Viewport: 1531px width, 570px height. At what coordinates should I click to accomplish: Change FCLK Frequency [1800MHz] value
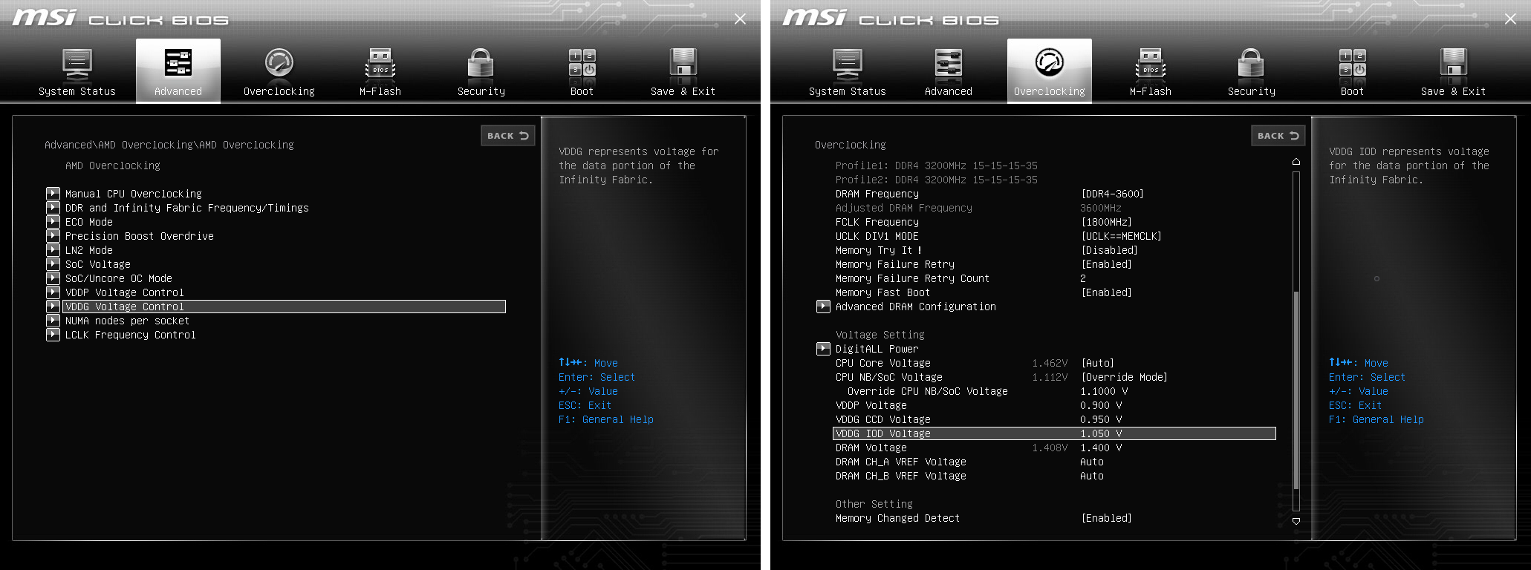click(x=1106, y=222)
